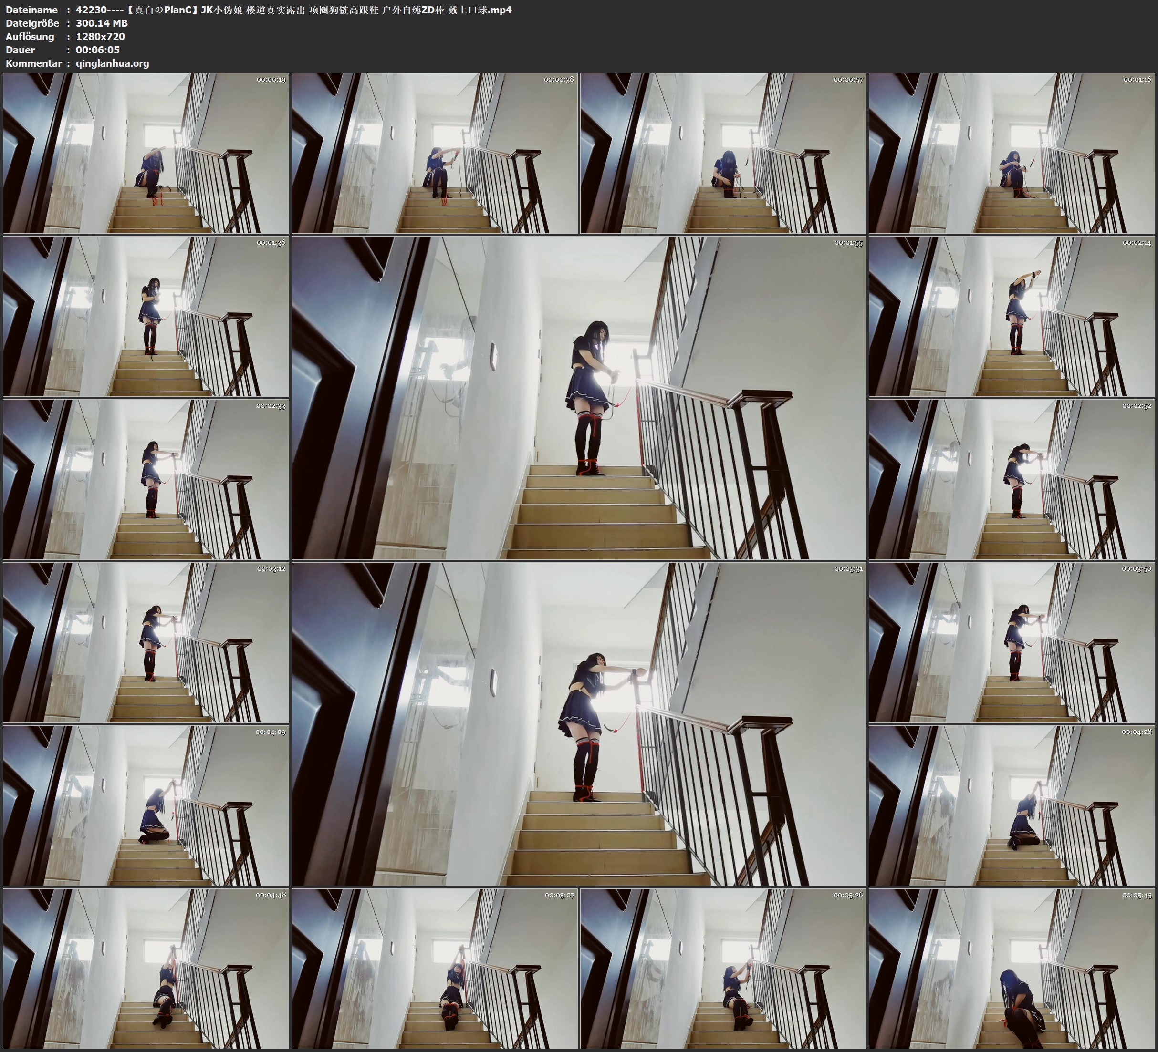Open the thumbnail at 00:03:50

tap(1012, 642)
